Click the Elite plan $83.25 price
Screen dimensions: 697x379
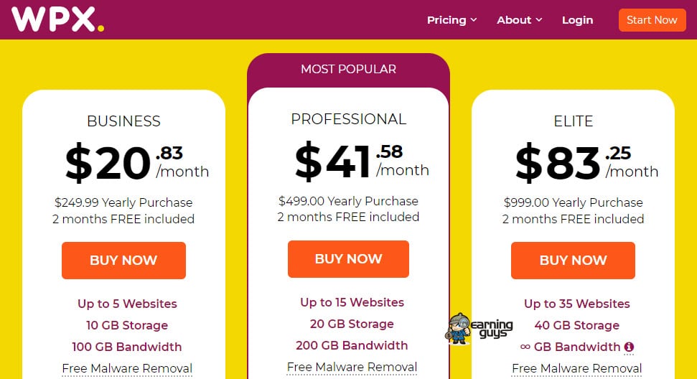(x=586, y=163)
